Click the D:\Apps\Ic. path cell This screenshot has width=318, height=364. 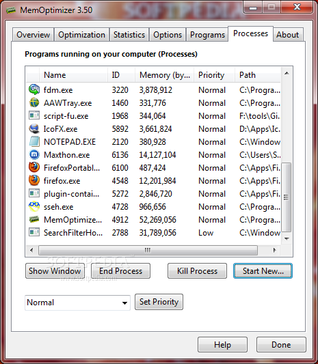[x=260, y=129]
